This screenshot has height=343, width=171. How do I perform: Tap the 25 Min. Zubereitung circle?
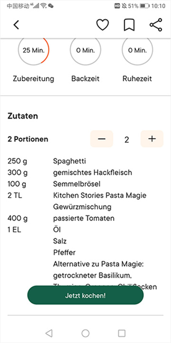click(34, 50)
